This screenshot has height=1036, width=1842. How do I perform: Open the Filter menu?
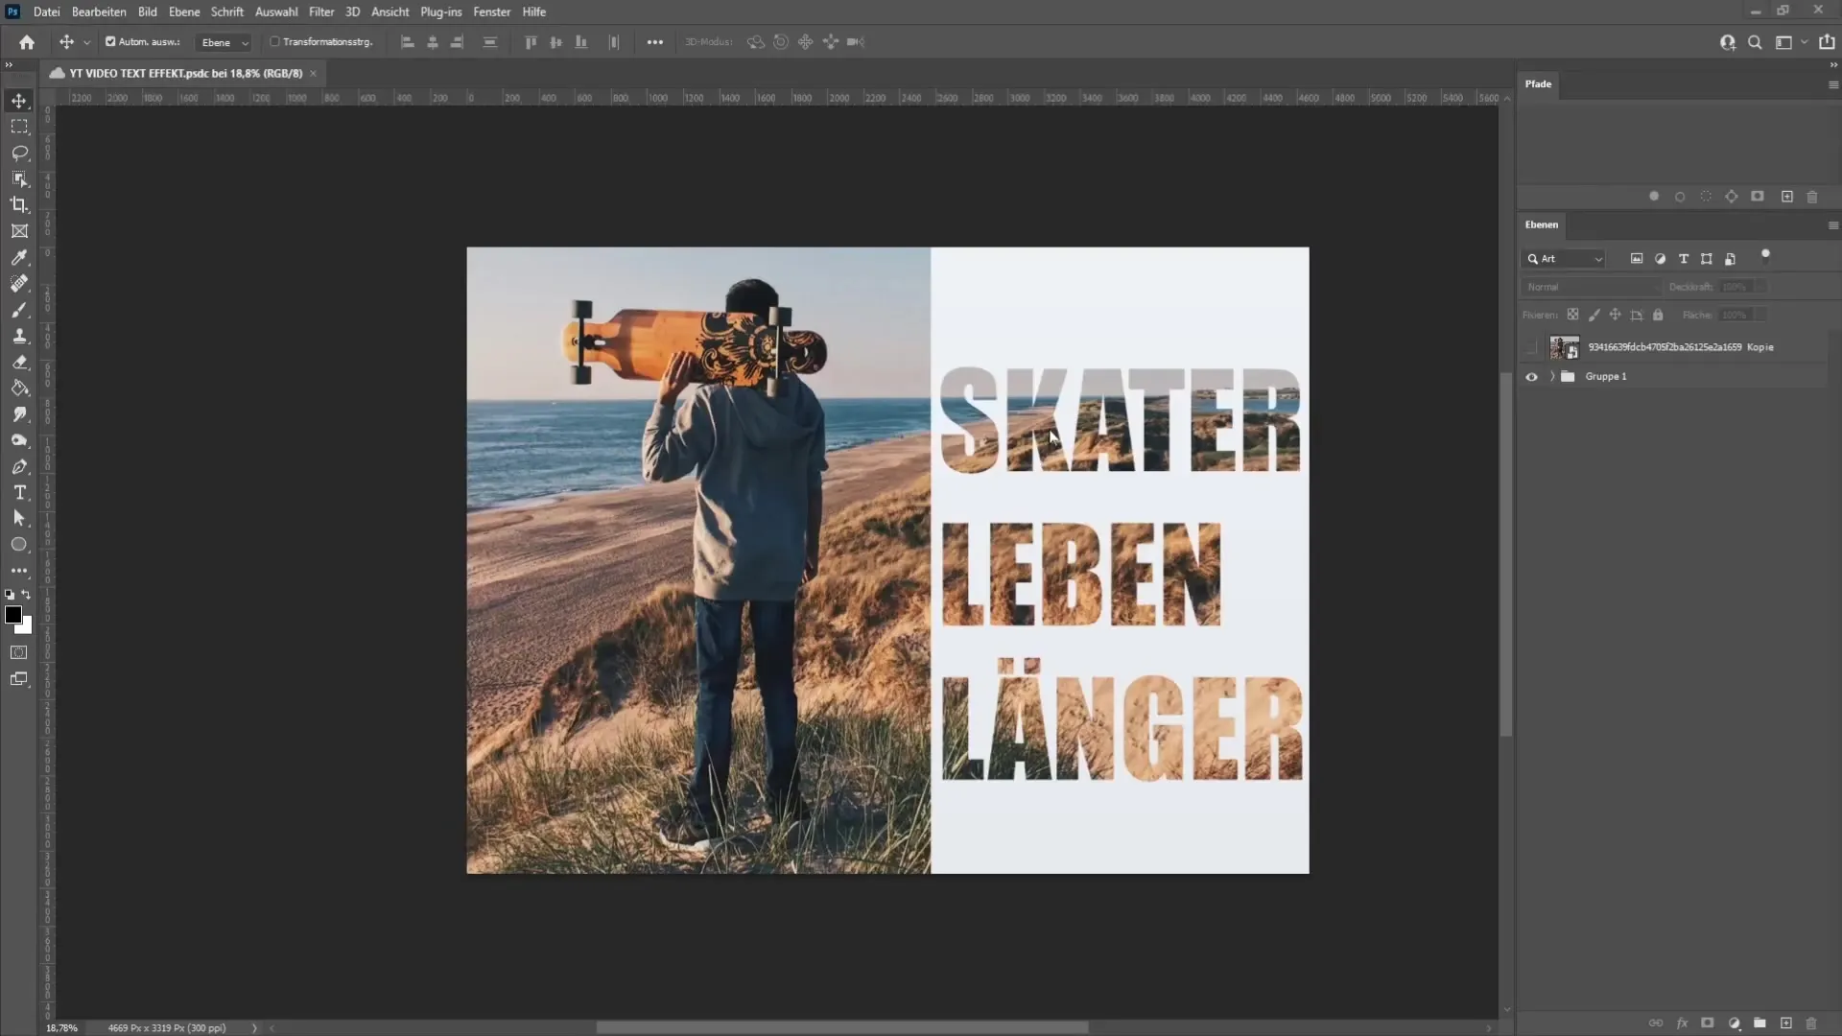321,12
